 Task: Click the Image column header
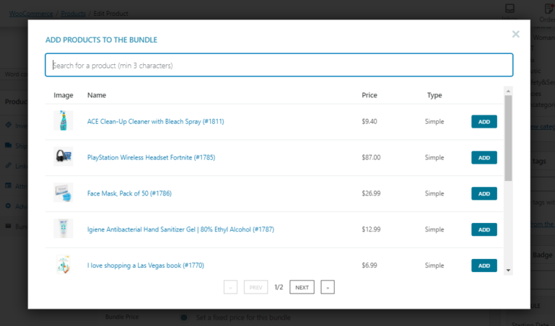tap(64, 95)
